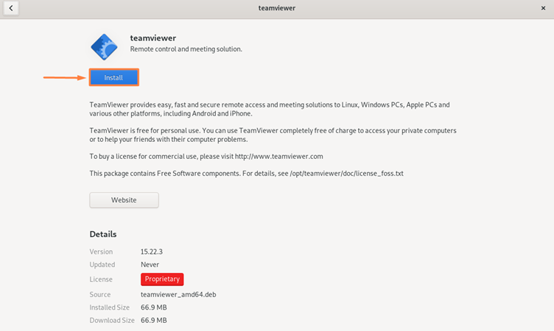Click source teamviewer_amd64.deb
Screen dimensions: 554x331
pos(178,295)
